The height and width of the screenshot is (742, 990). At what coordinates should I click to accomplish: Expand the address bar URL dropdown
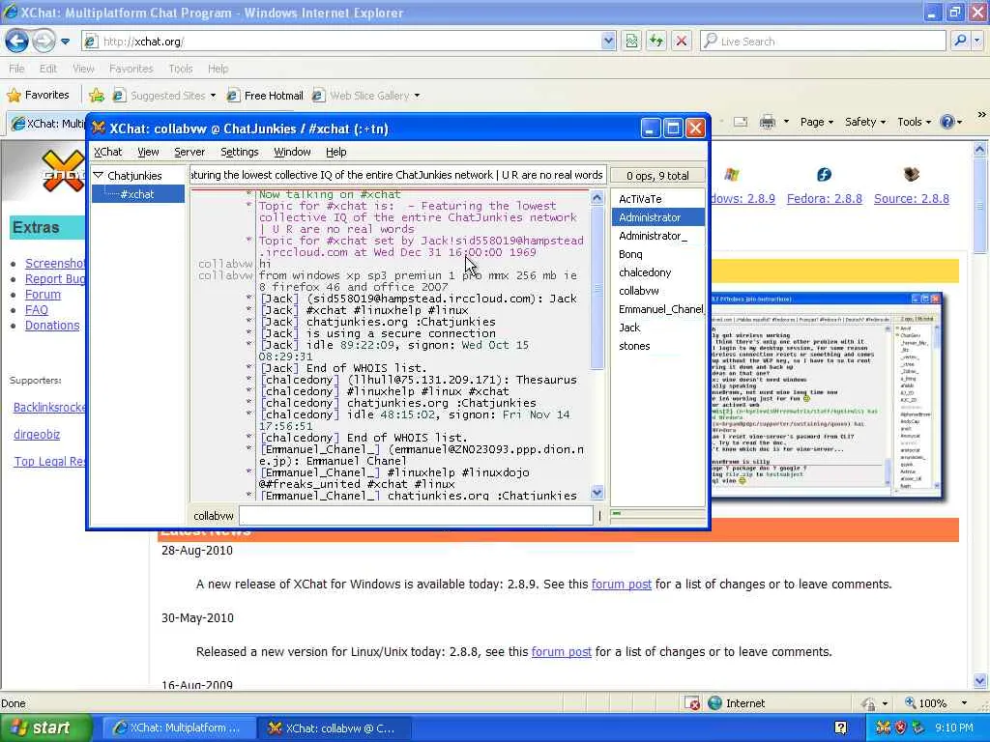point(608,42)
